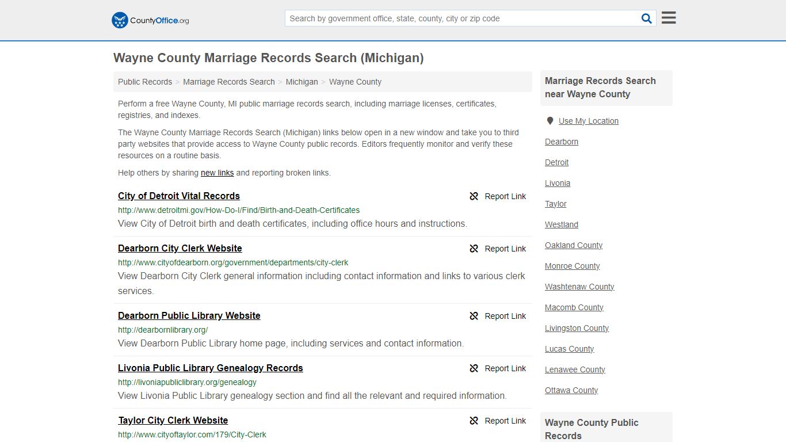
Task: Click broken-link icon for Livonia Public Library Genealogy
Action: 474,368
